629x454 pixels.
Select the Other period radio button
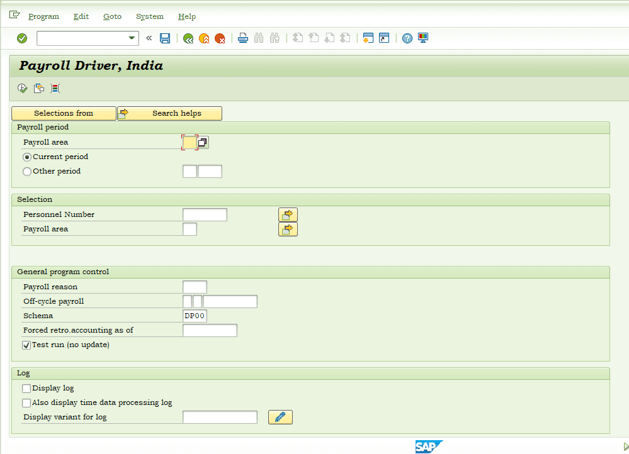26,171
